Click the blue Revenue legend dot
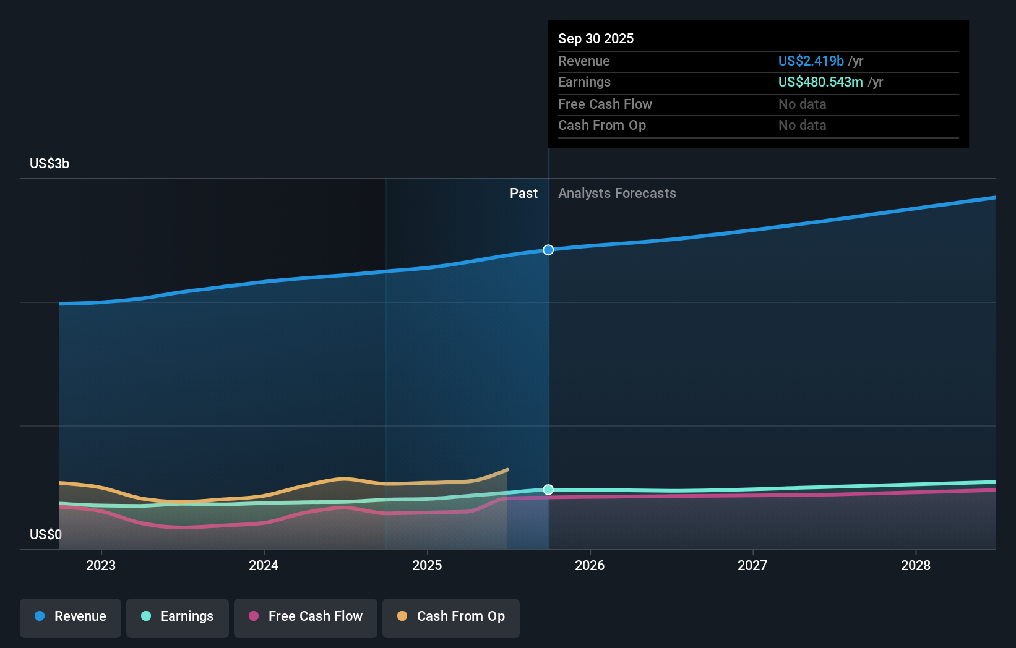This screenshot has width=1016, height=648. pyautogui.click(x=40, y=616)
